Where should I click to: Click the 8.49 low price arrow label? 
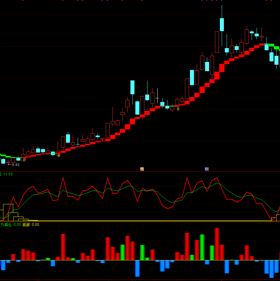pos(14,165)
